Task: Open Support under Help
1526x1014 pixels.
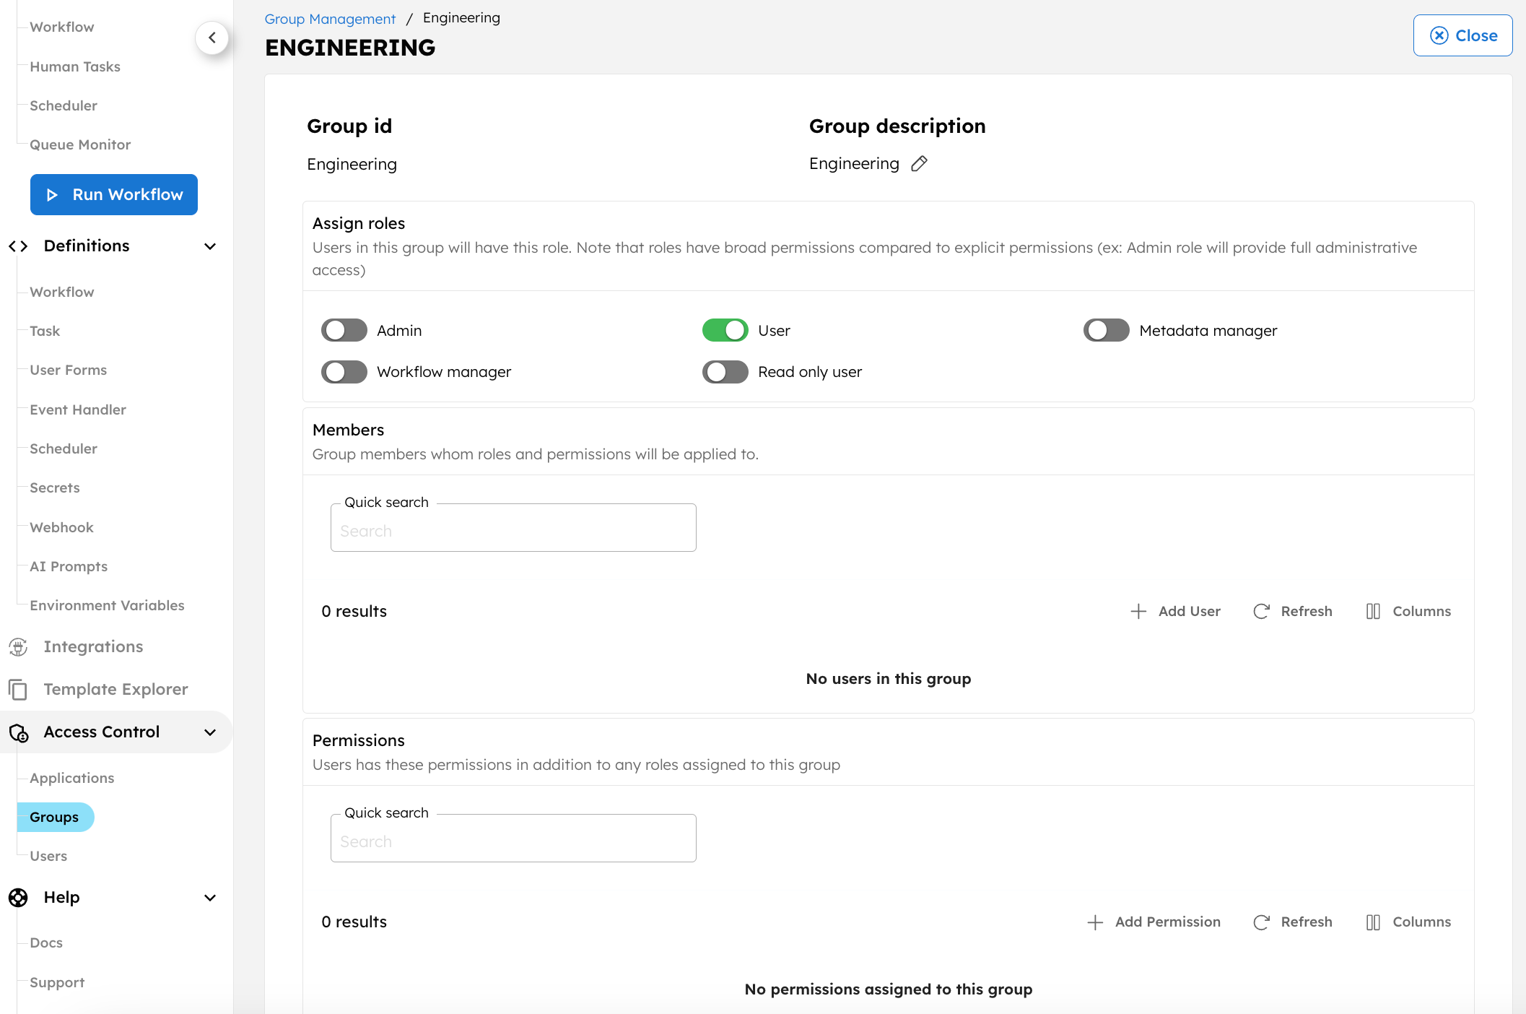Action: click(x=57, y=982)
